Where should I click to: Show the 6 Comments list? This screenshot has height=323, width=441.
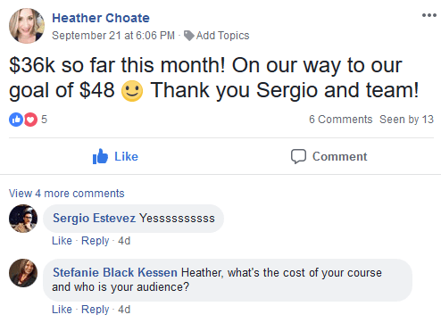340,120
